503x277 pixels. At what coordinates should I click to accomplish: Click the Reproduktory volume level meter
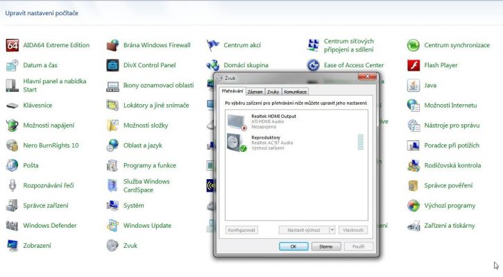[361, 142]
